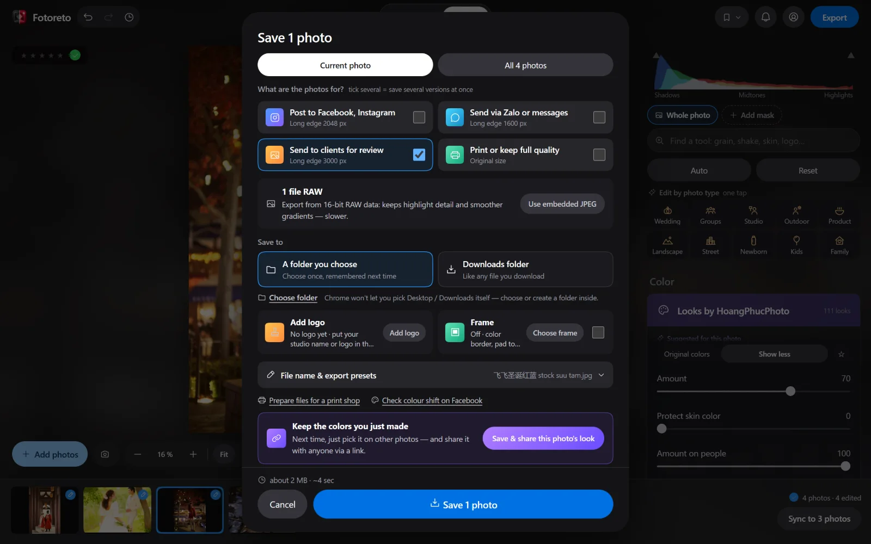Image resolution: width=871 pixels, height=544 pixels.
Task: Switch to the All 4 photos tab
Action: pos(525,65)
